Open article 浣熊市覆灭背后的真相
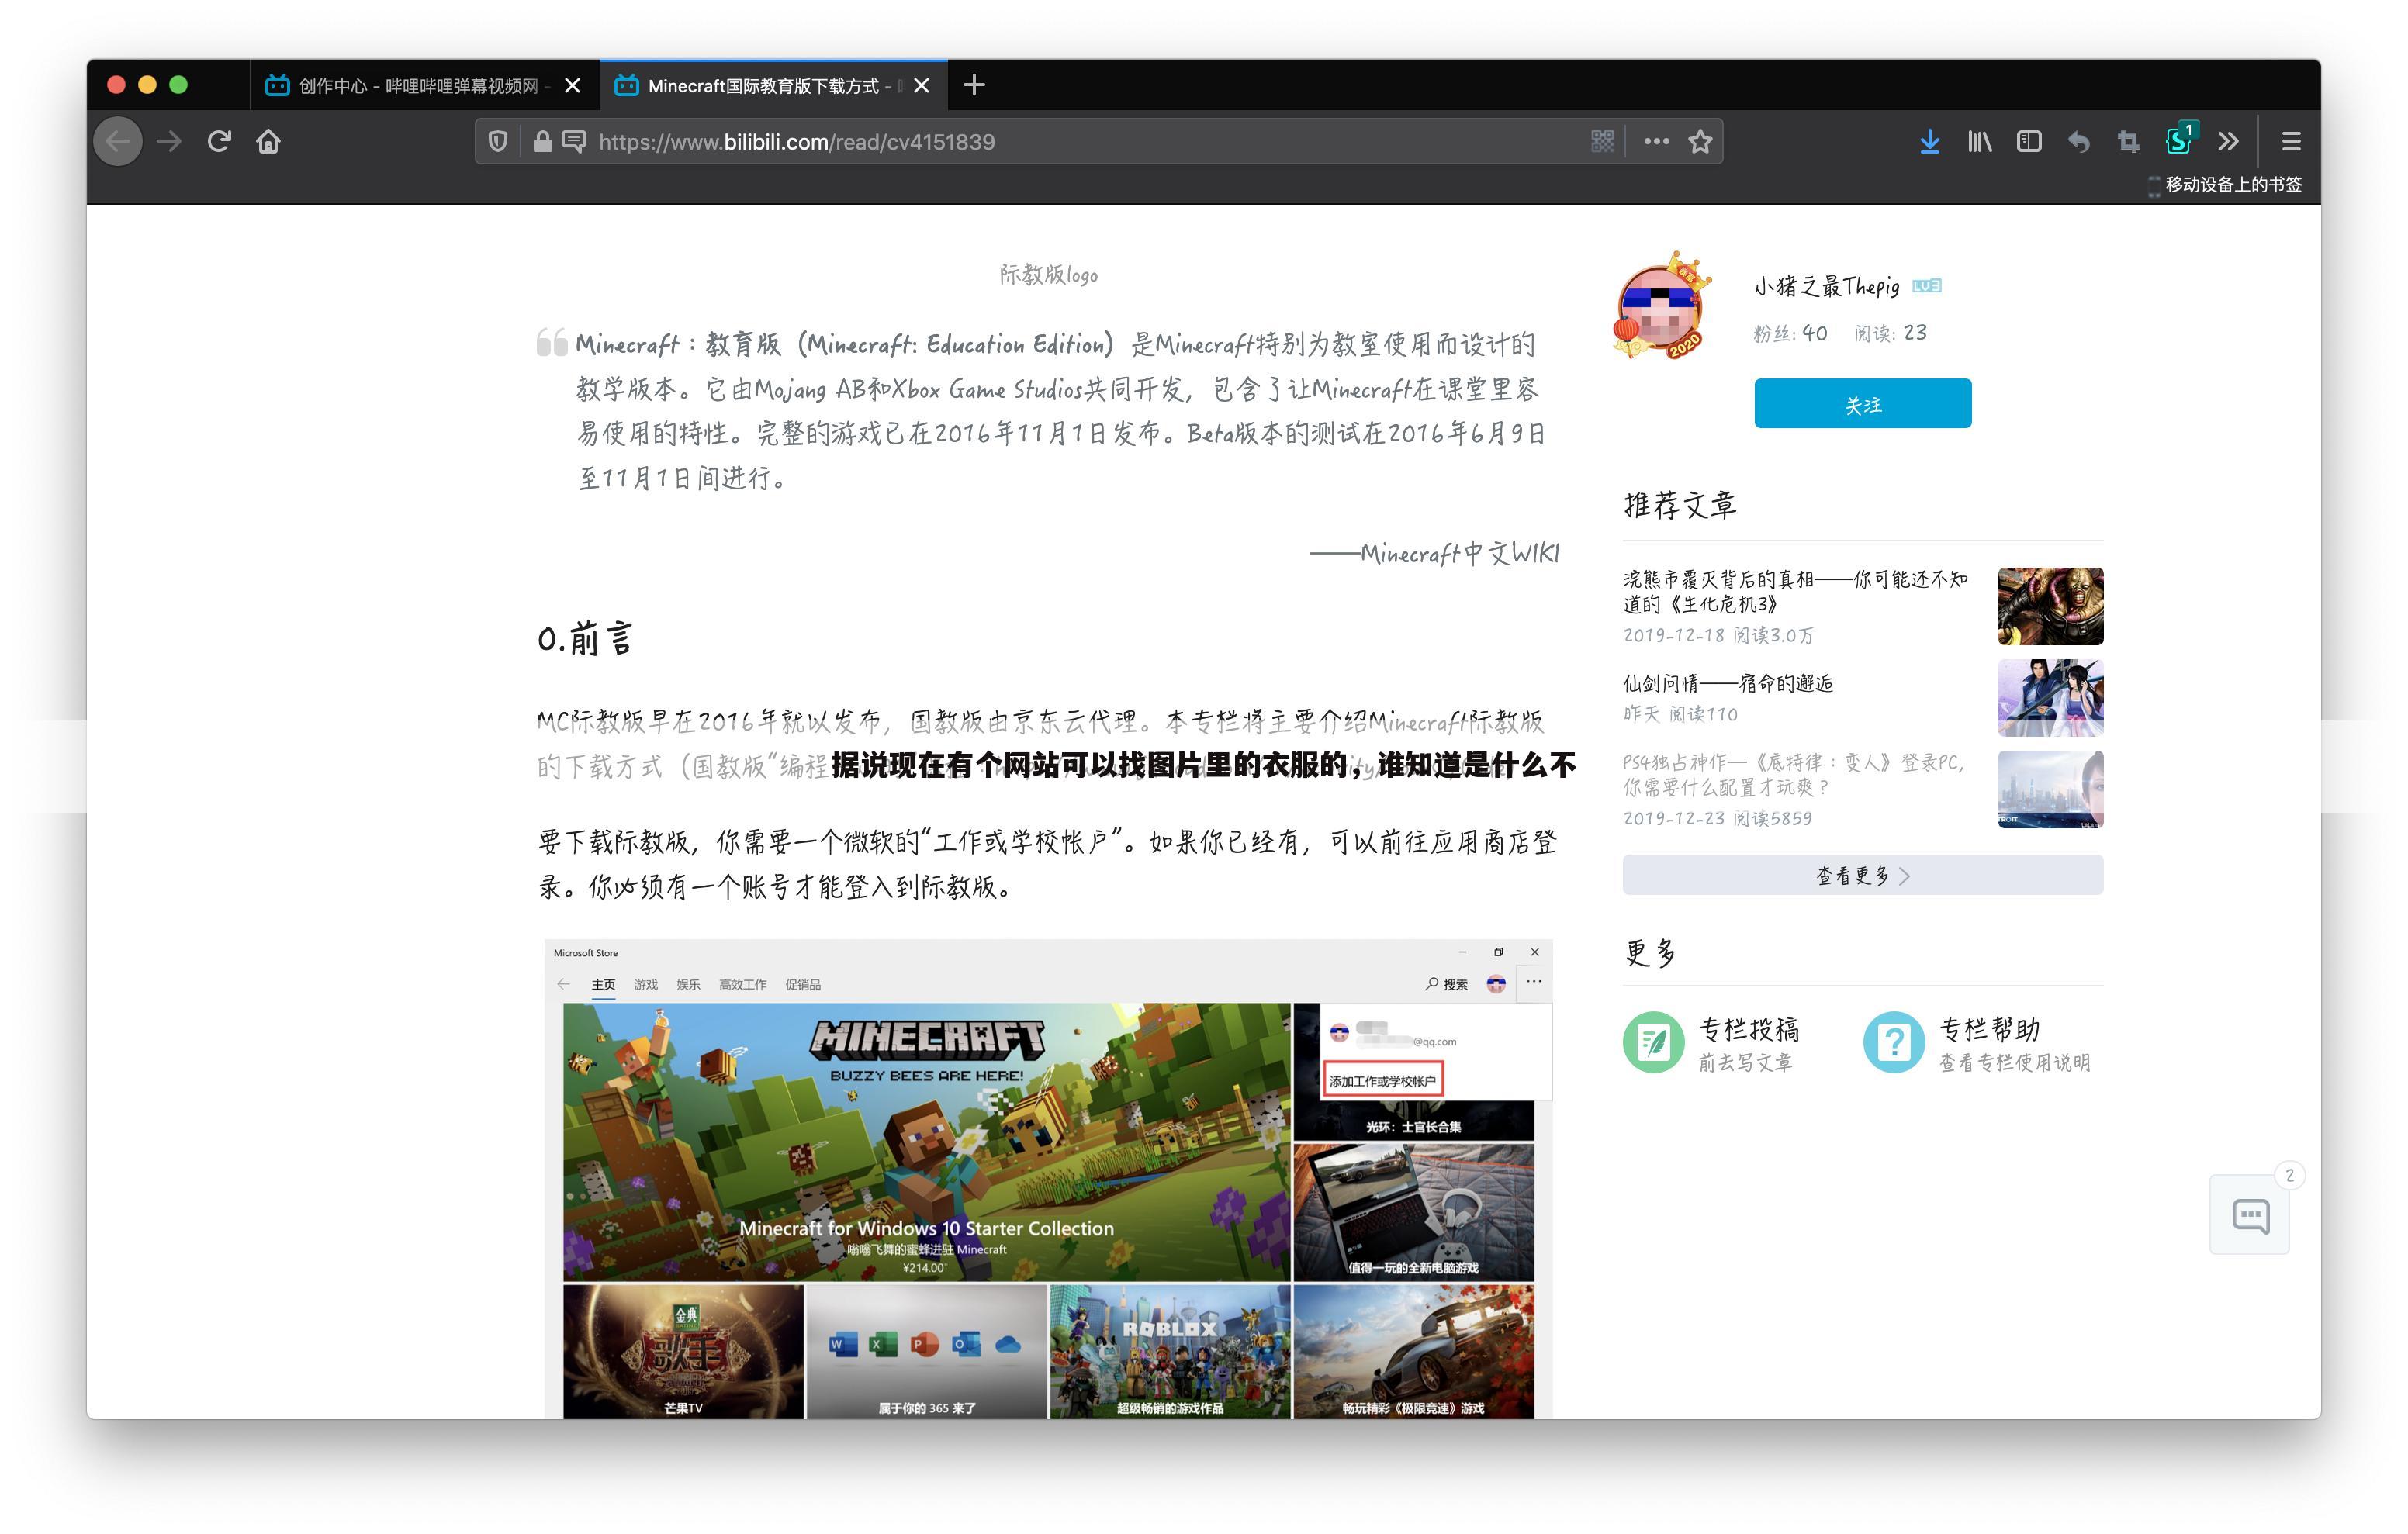The height and width of the screenshot is (1534, 2408). coord(1795,591)
